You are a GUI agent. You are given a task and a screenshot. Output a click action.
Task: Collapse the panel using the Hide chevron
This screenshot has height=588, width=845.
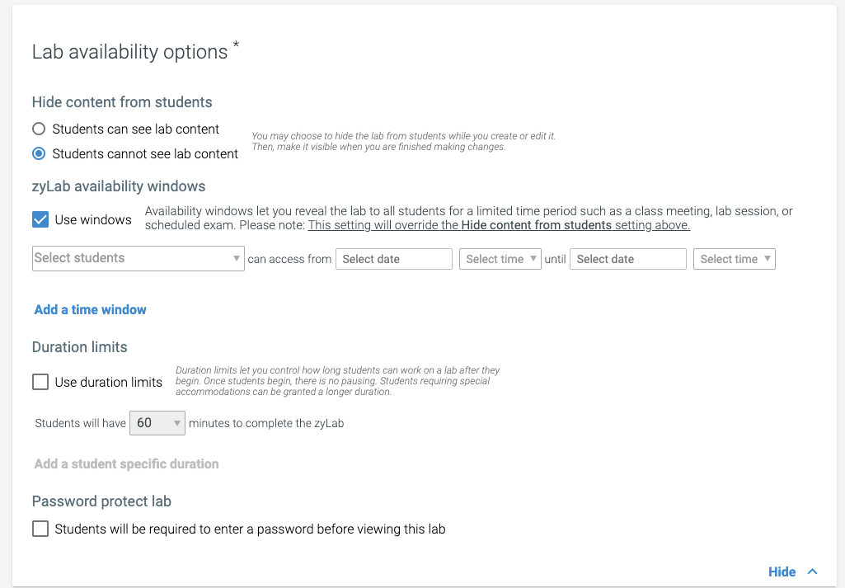(x=813, y=571)
